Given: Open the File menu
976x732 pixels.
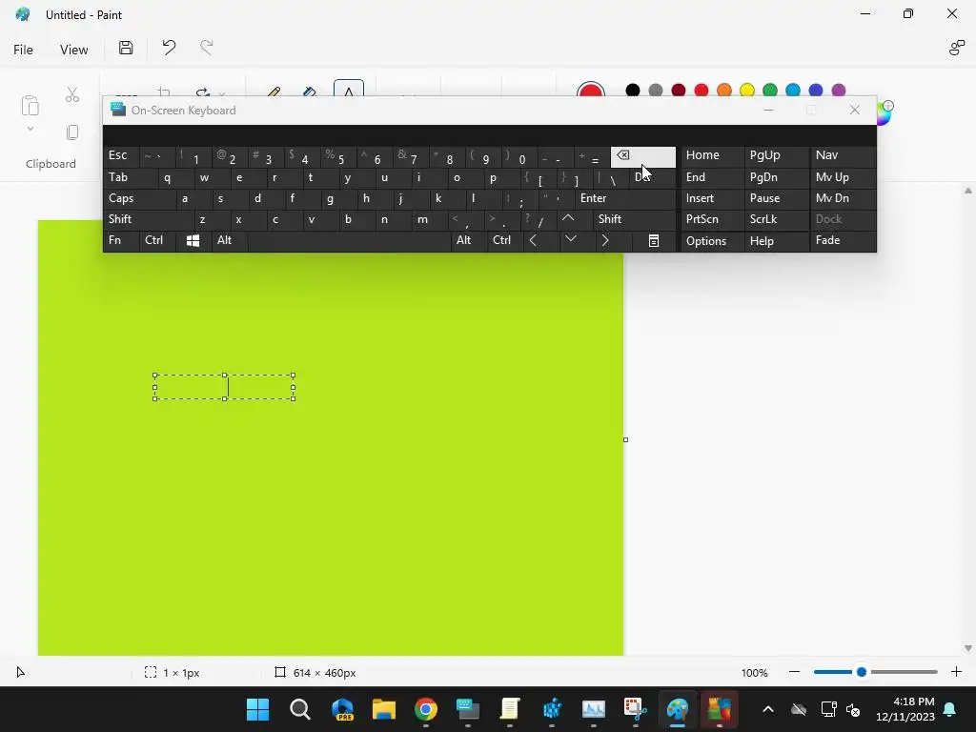Looking at the screenshot, I should click(23, 50).
